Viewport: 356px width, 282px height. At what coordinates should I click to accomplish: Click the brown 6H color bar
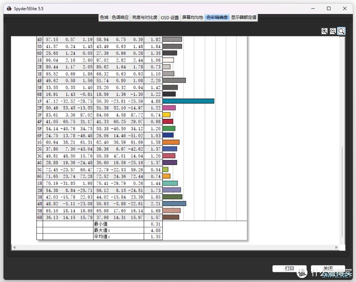click(171, 217)
